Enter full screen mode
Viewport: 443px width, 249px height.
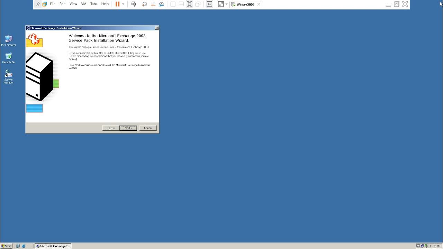pyautogui.click(x=189, y=4)
